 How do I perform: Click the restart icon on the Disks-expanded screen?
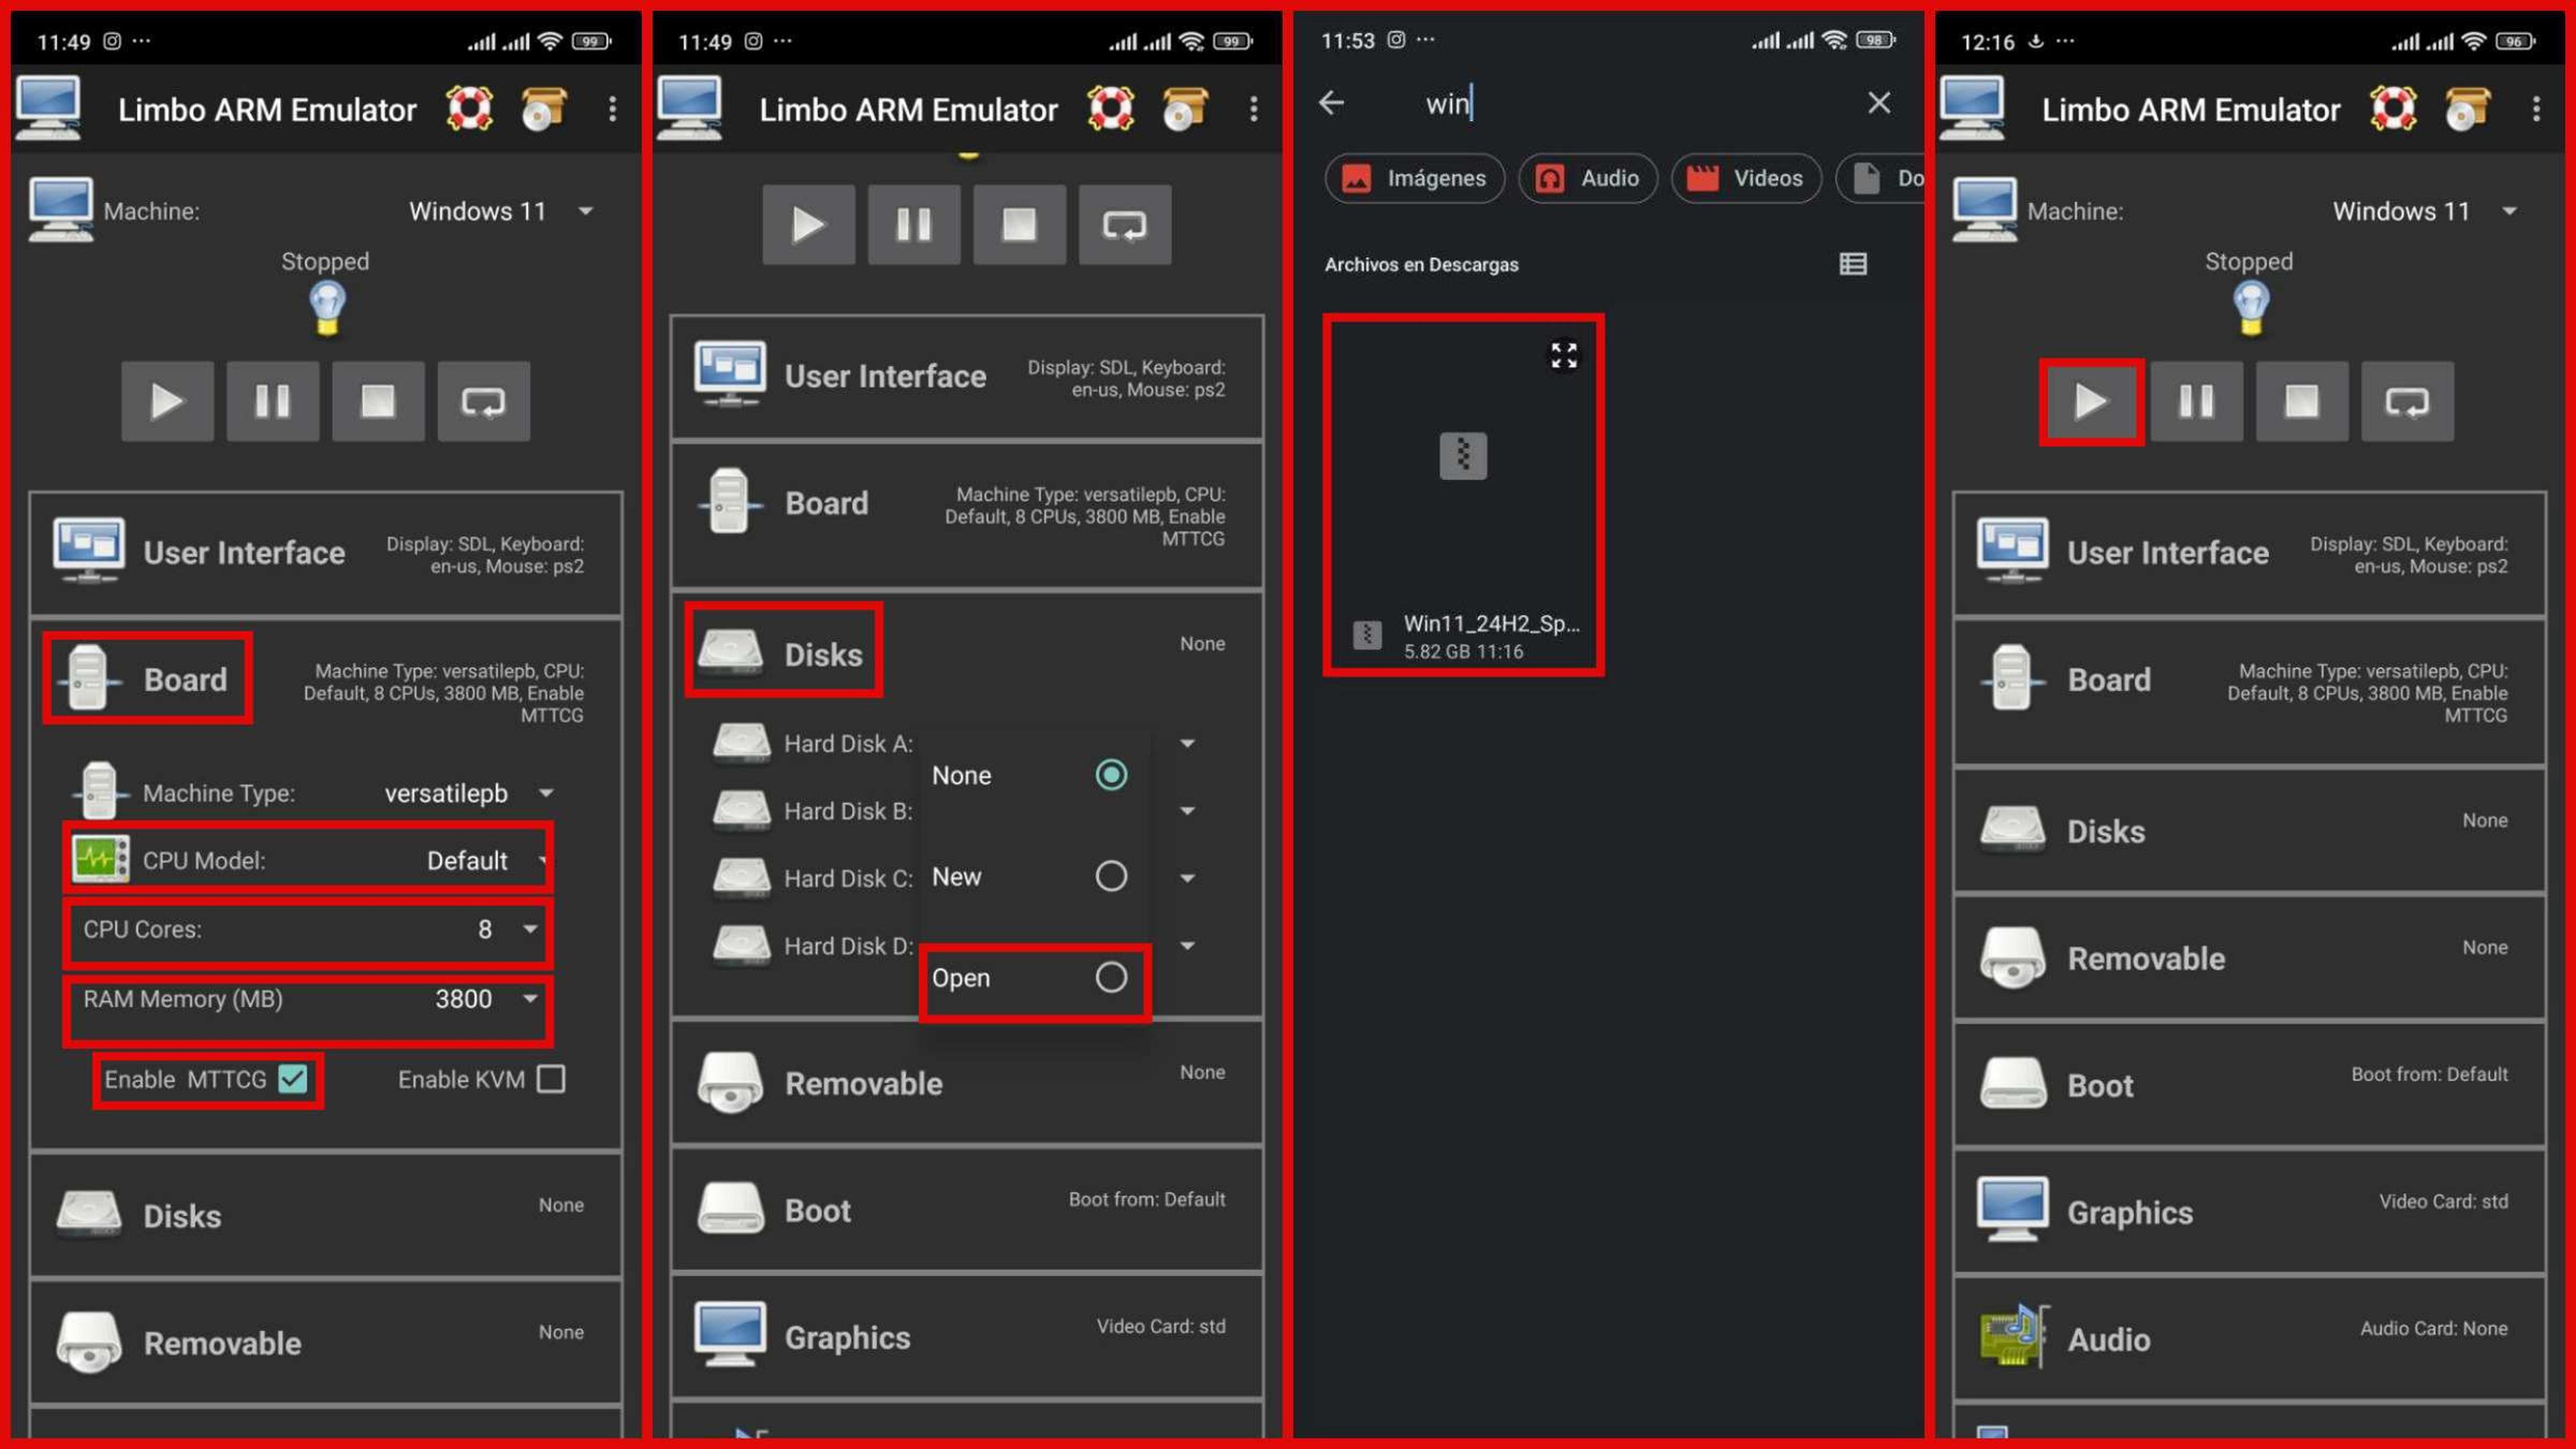click(1125, 225)
